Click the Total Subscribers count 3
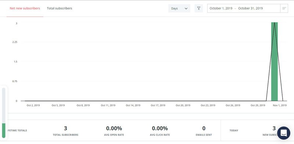 point(65,128)
